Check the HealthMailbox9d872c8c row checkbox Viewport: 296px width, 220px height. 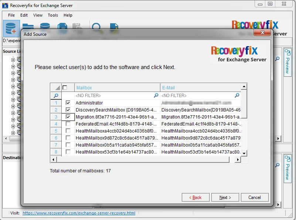[x=68, y=138]
